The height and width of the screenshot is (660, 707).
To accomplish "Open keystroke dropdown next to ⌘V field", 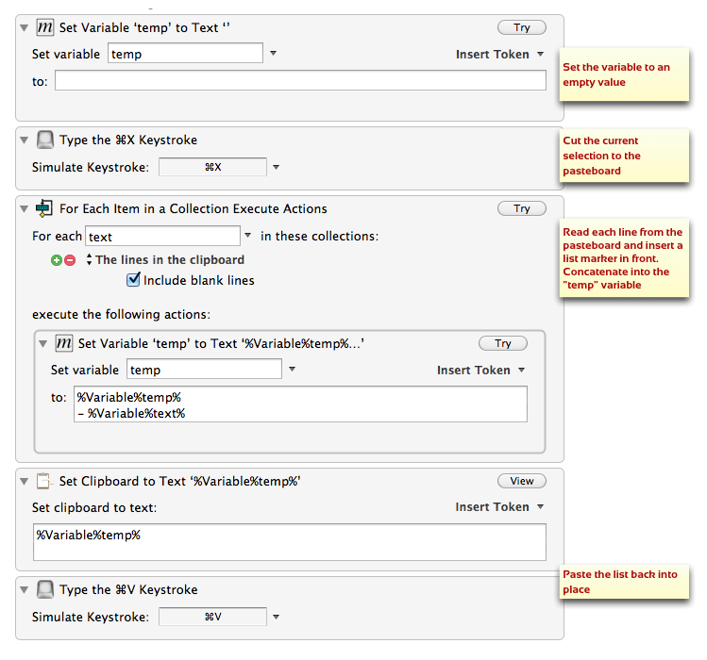I will pyautogui.click(x=276, y=617).
